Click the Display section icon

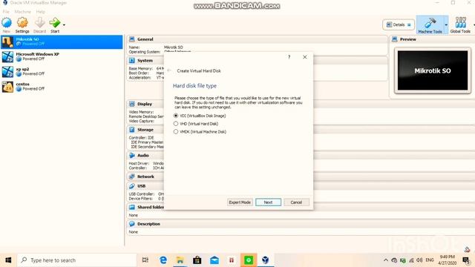click(x=132, y=104)
